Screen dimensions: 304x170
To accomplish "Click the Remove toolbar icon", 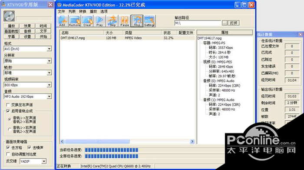I will (75, 21).
